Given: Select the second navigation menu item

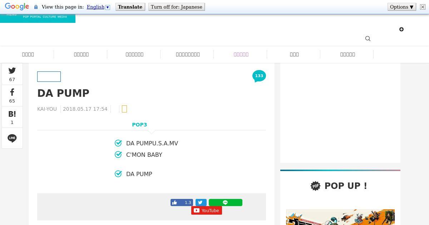Looking at the screenshot, I should (x=81, y=54).
